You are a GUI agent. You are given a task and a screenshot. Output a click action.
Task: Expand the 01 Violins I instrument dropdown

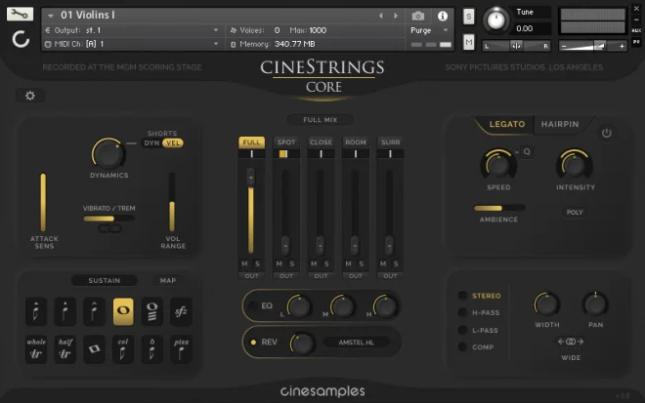point(50,16)
